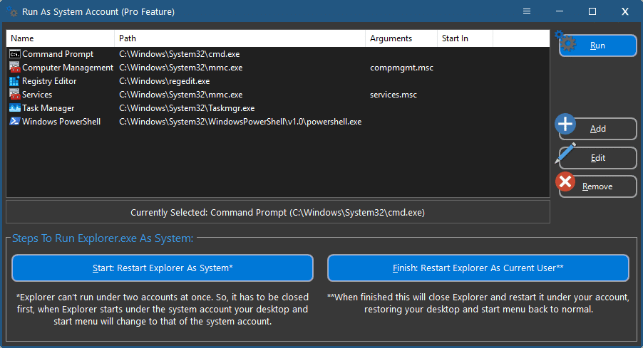This screenshot has width=643, height=348.
Task: Sort list by Name column header
Action: pos(60,38)
